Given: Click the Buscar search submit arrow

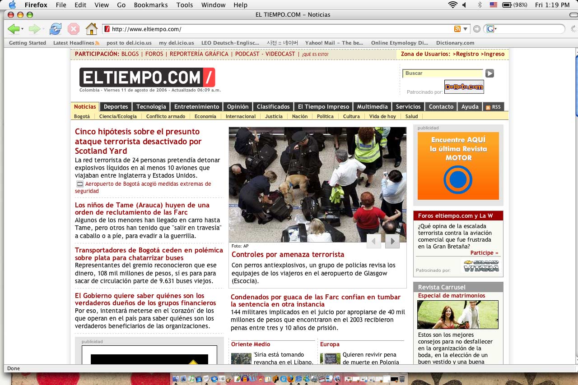Looking at the screenshot, I should pyautogui.click(x=489, y=73).
